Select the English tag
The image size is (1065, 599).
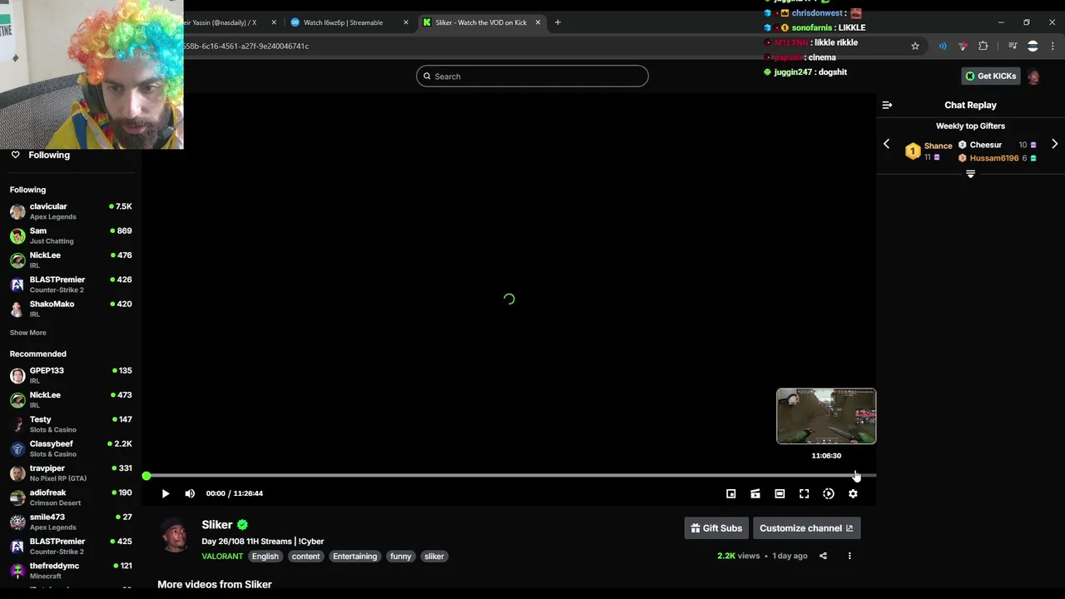tap(265, 557)
